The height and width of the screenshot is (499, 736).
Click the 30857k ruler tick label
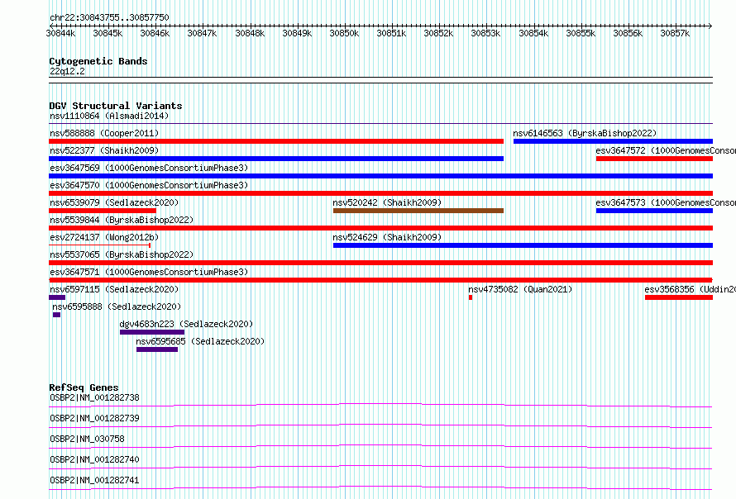[x=675, y=33]
